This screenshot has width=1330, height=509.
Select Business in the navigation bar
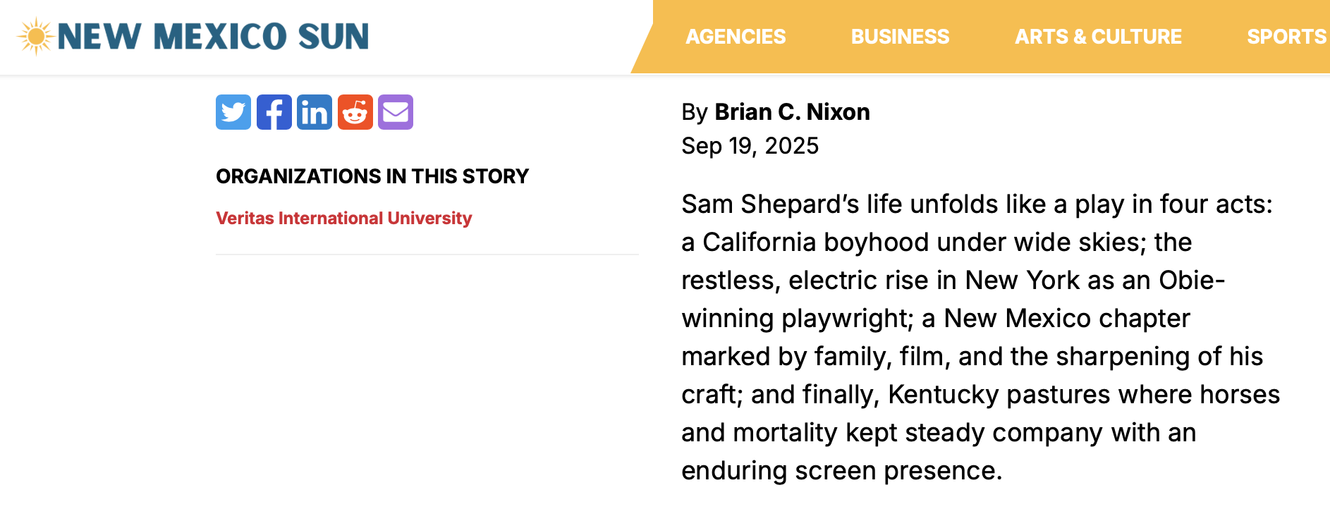click(900, 37)
